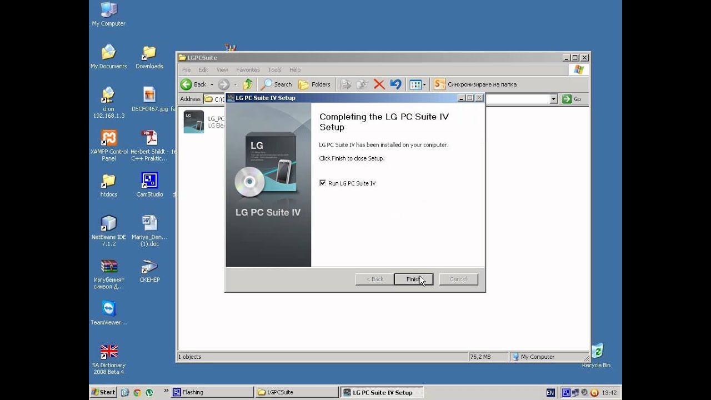
Task: Click the blue Undo toolbar icon
Action: click(395, 84)
